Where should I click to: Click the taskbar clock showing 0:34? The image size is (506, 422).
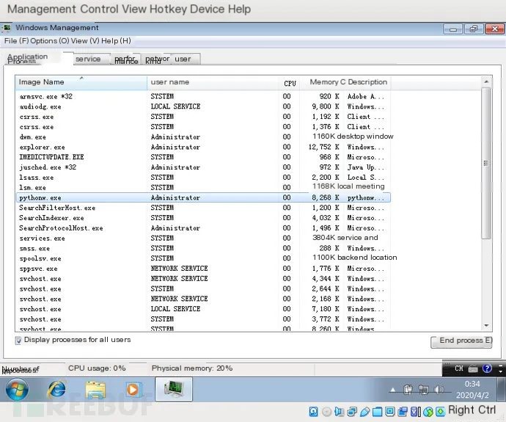point(472,390)
